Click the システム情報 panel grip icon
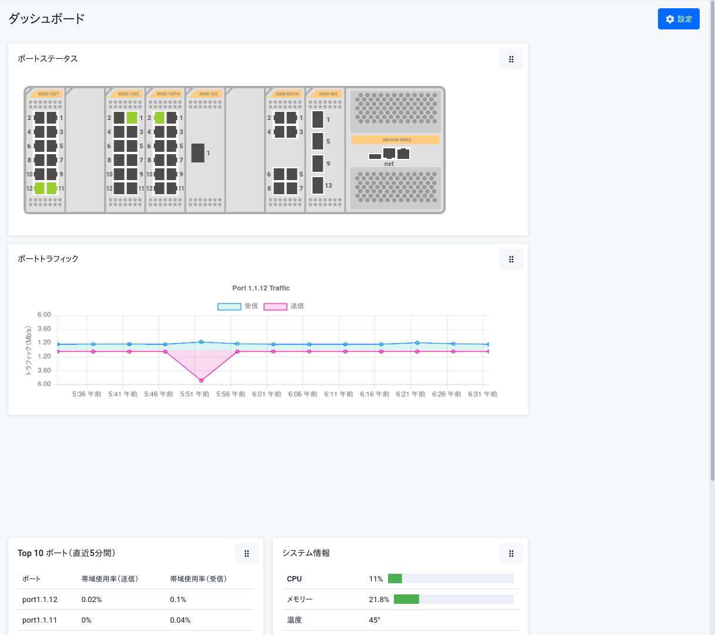 tap(511, 553)
